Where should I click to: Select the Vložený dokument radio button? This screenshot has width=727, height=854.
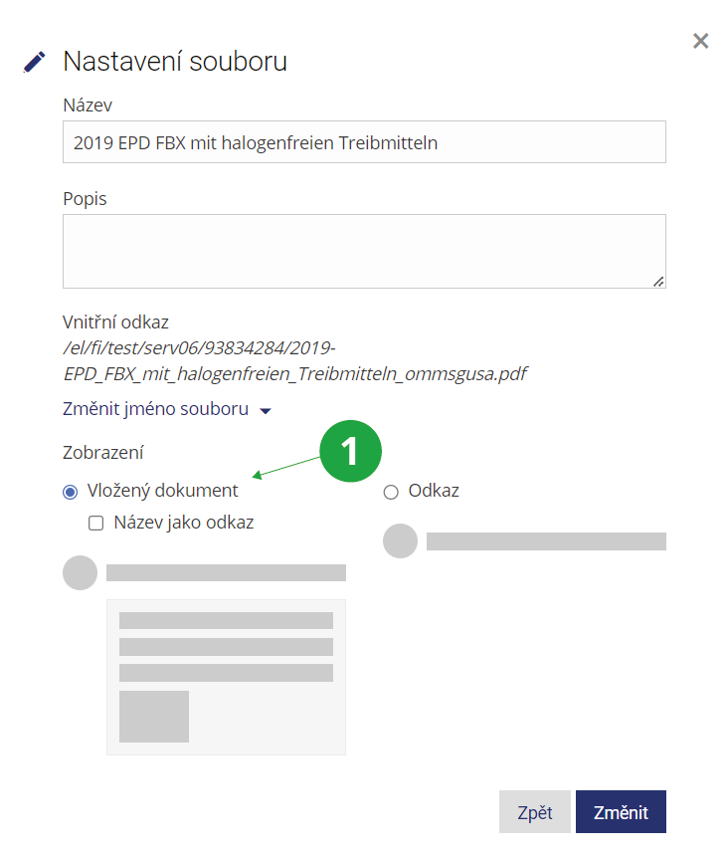click(x=70, y=491)
